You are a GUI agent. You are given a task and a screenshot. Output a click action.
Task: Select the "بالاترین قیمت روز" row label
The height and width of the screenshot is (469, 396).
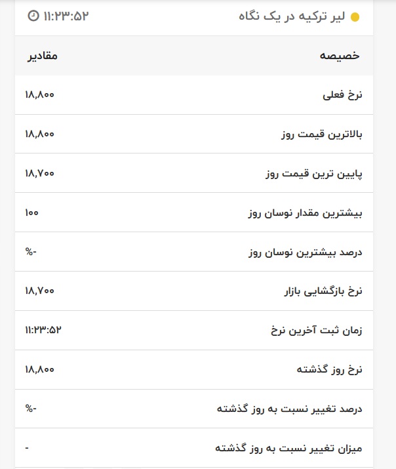pyautogui.click(x=321, y=134)
